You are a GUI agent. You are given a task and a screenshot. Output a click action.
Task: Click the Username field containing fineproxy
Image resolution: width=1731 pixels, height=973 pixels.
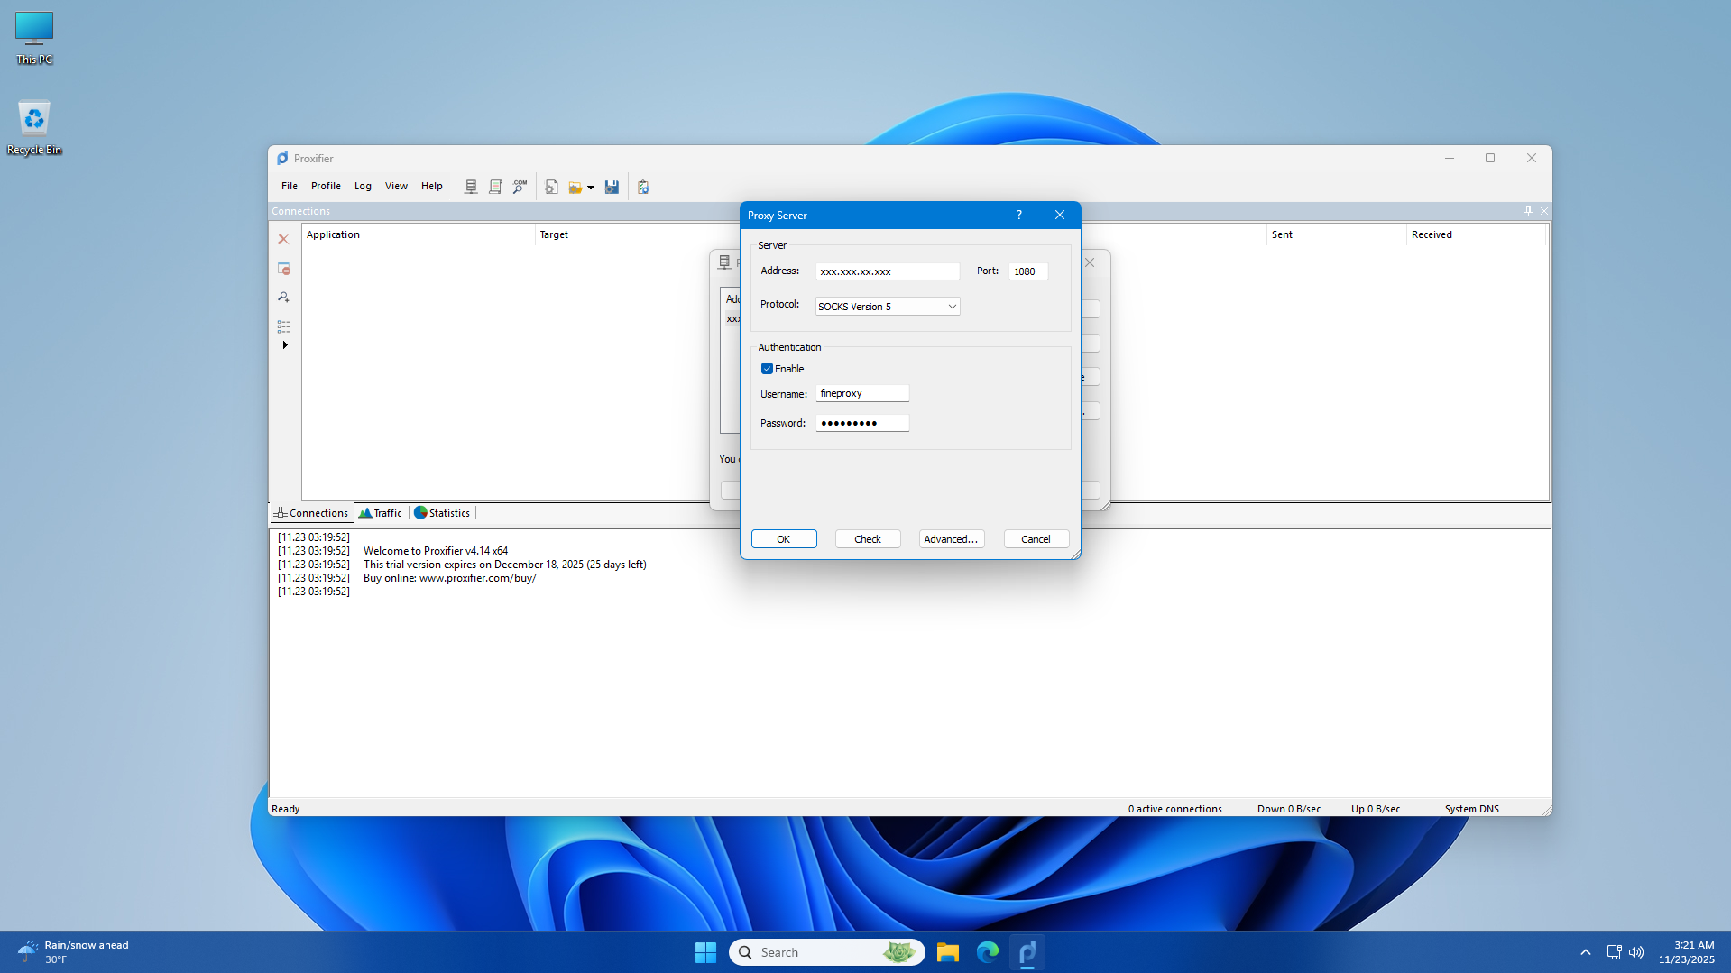862,394
